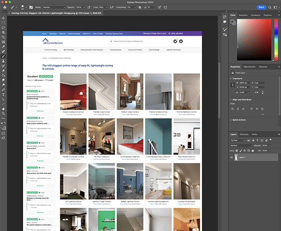Close the Coving-Cornice document tab
This screenshot has width=281, height=231.
(10, 13)
